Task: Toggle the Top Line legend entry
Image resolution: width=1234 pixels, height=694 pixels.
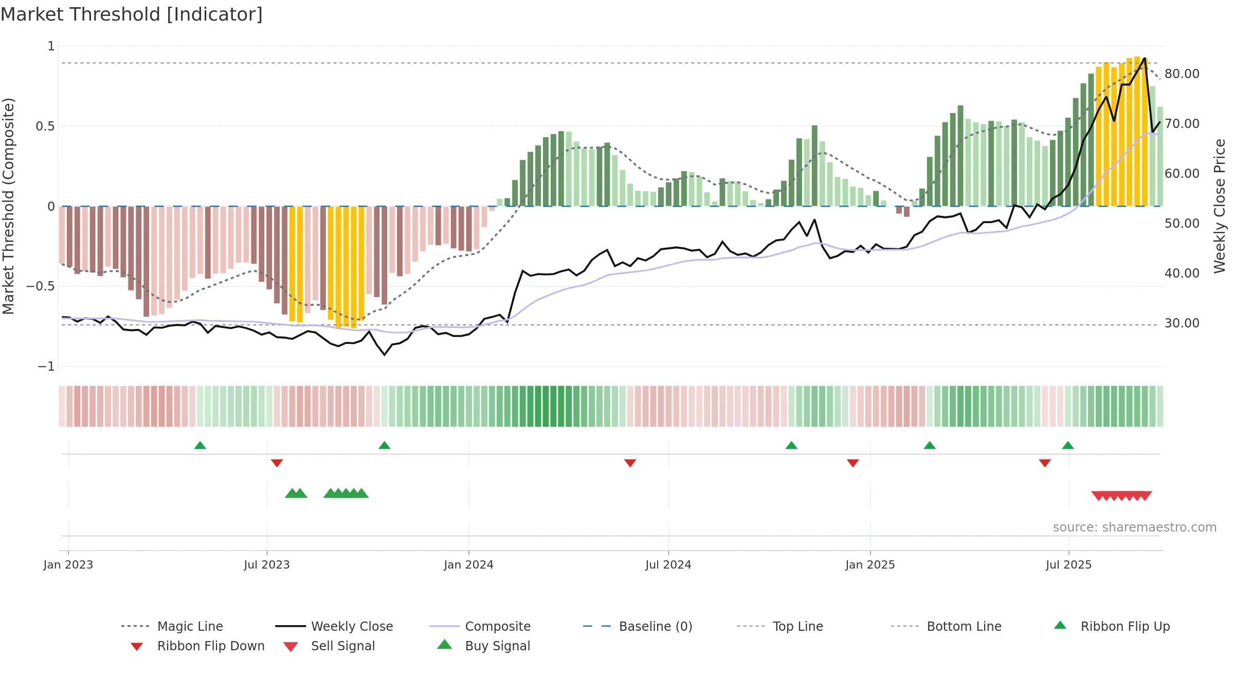Action: click(779, 626)
